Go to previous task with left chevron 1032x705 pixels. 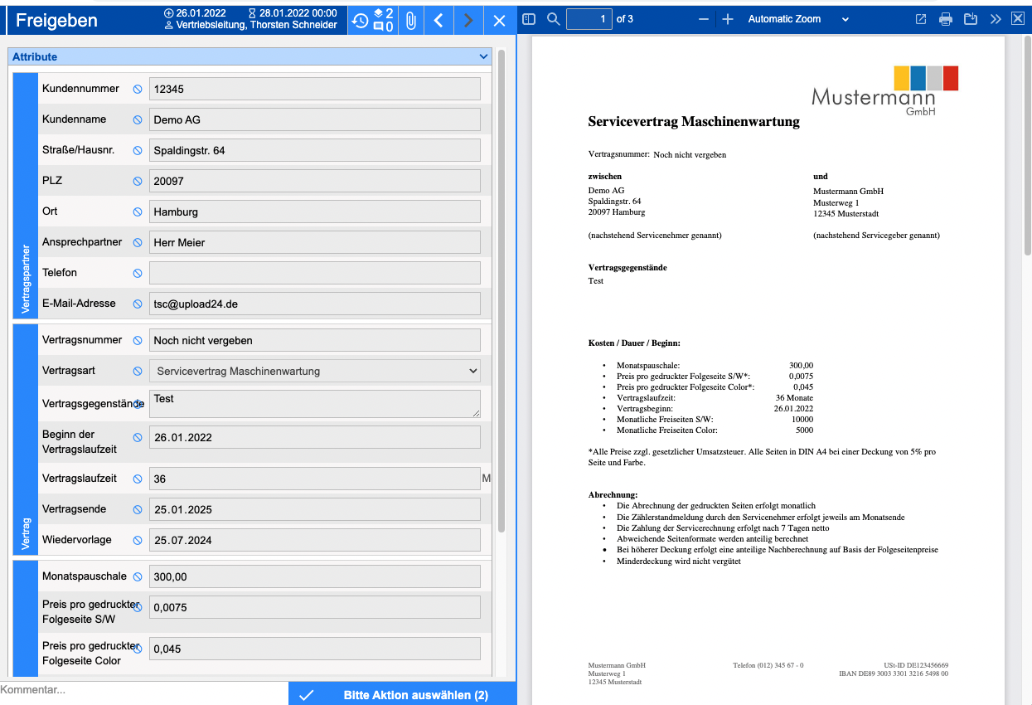pyautogui.click(x=439, y=20)
